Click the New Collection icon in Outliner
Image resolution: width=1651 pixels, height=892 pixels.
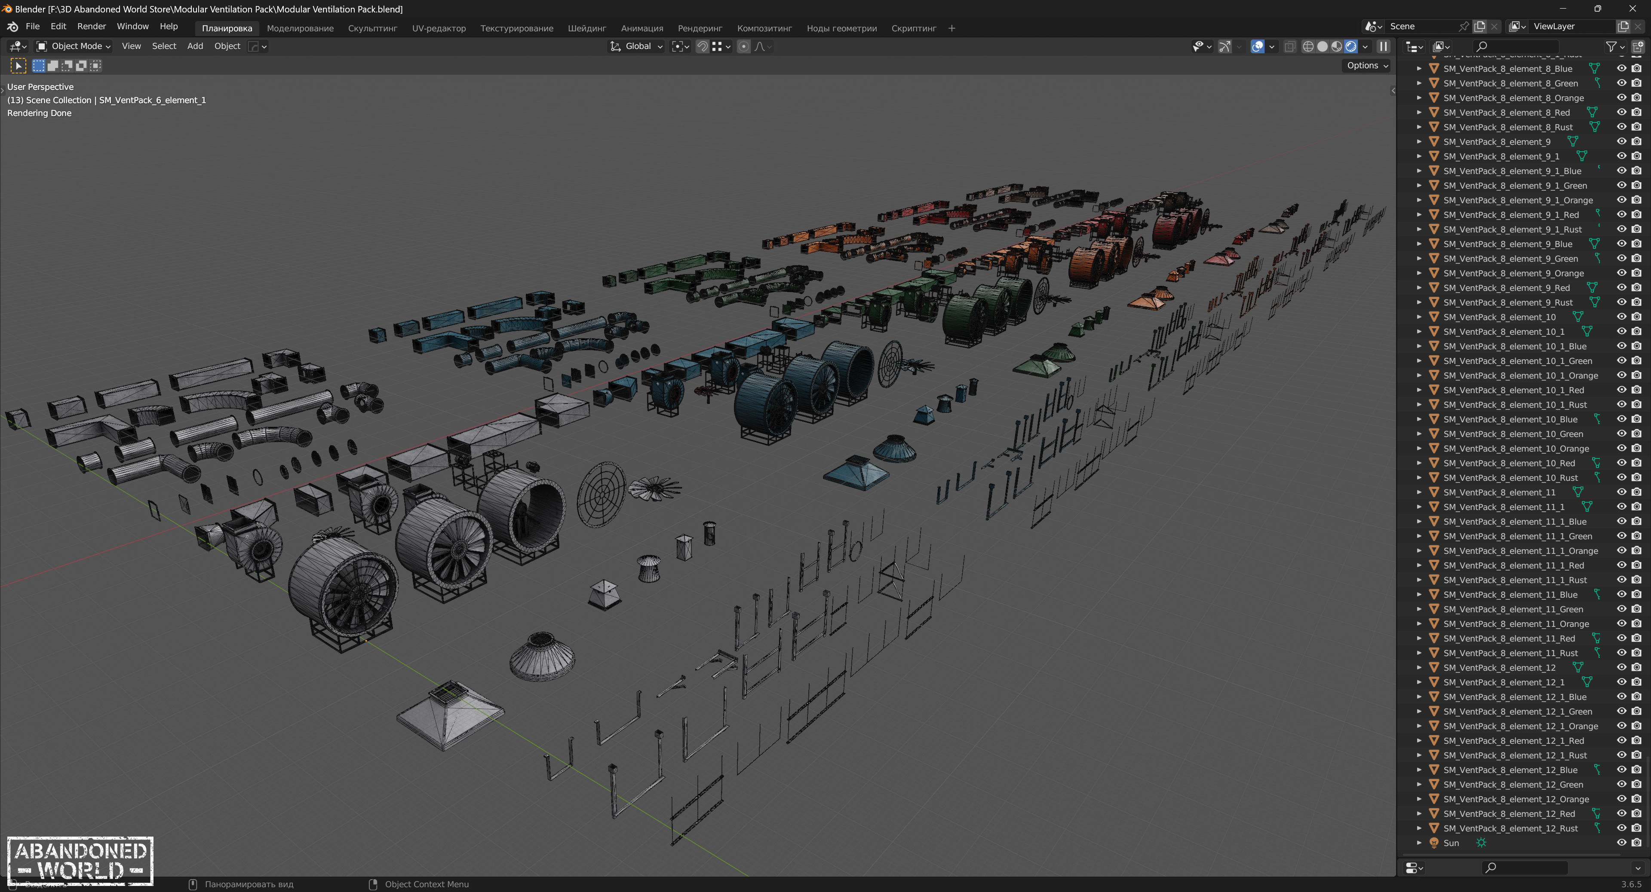point(1638,46)
